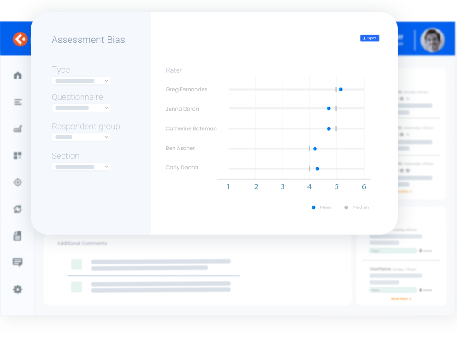
Task: Click the Home icon in the sidebar
Action: [17, 75]
